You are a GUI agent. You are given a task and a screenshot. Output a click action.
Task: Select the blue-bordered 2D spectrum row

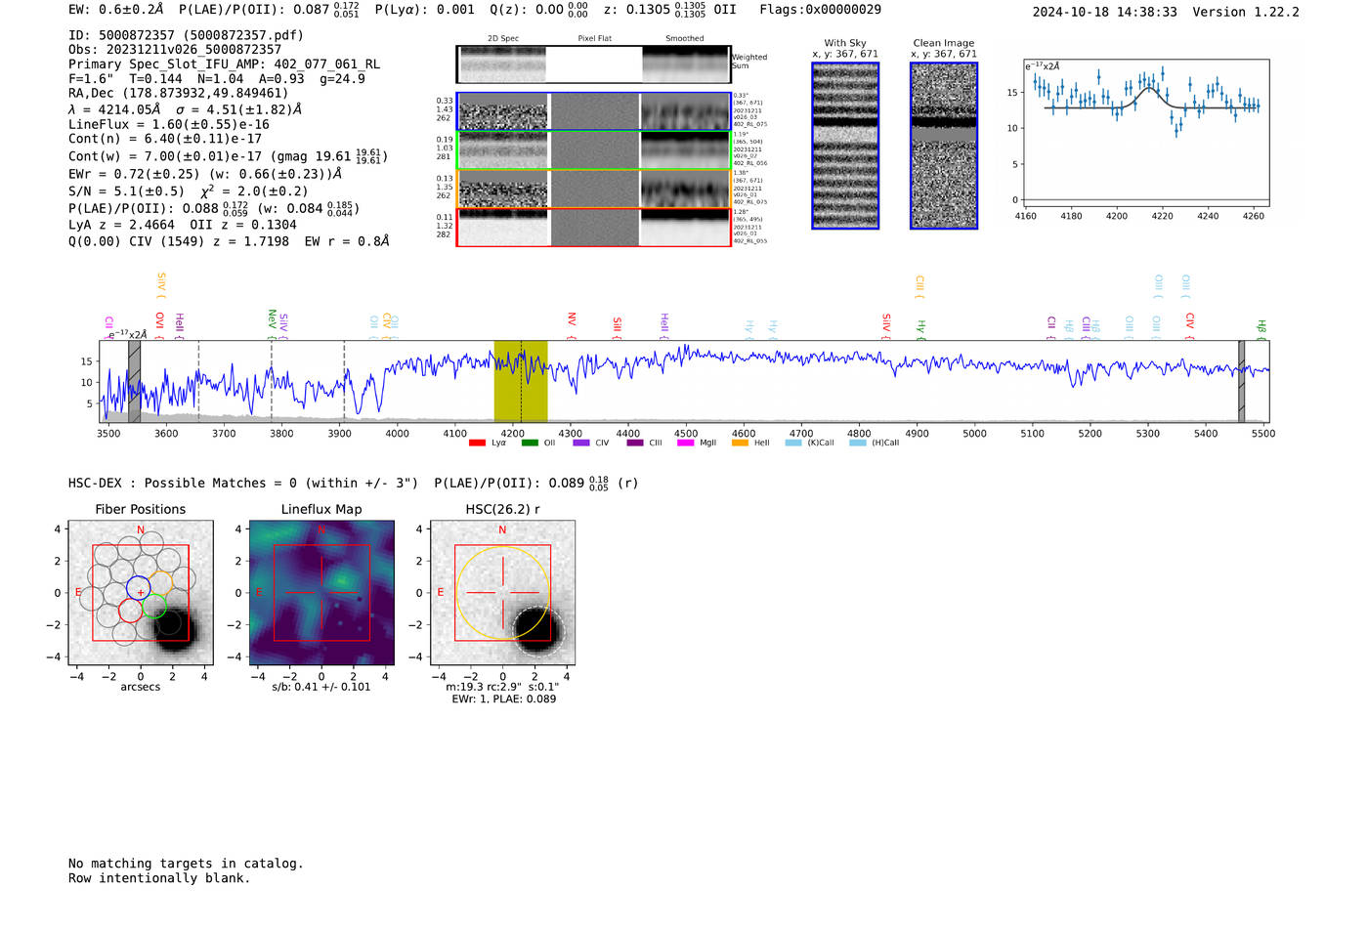pos(594,111)
